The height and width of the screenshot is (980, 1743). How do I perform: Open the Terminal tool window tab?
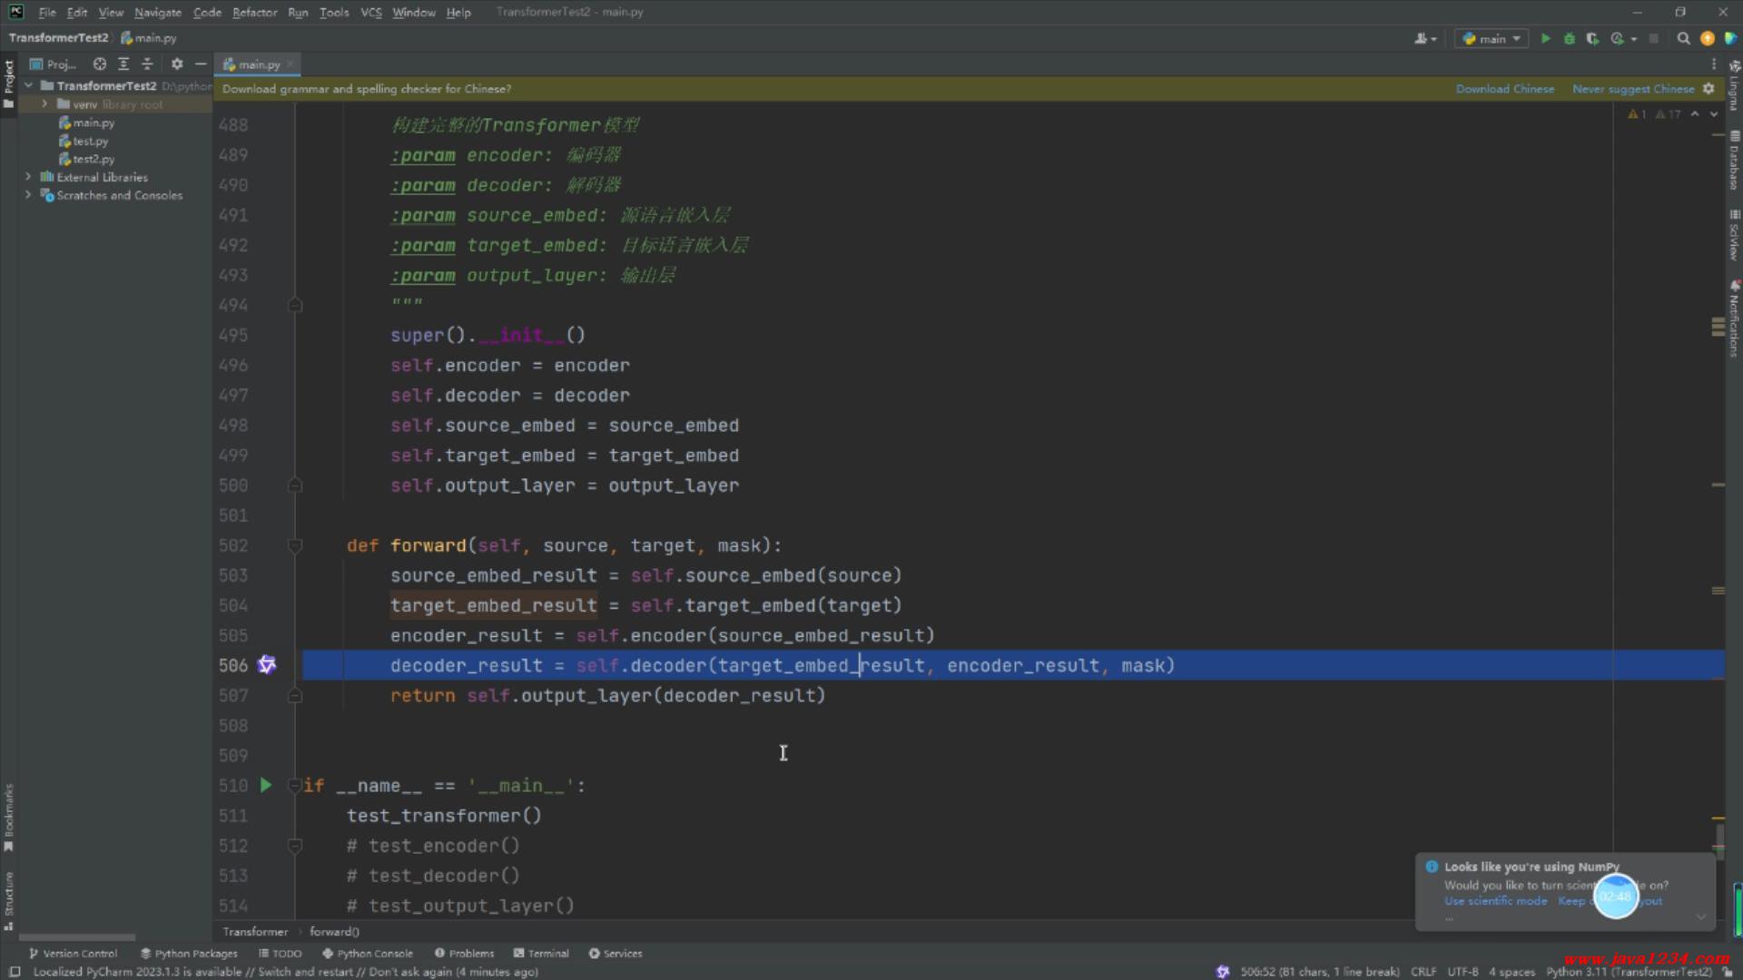coord(541,954)
